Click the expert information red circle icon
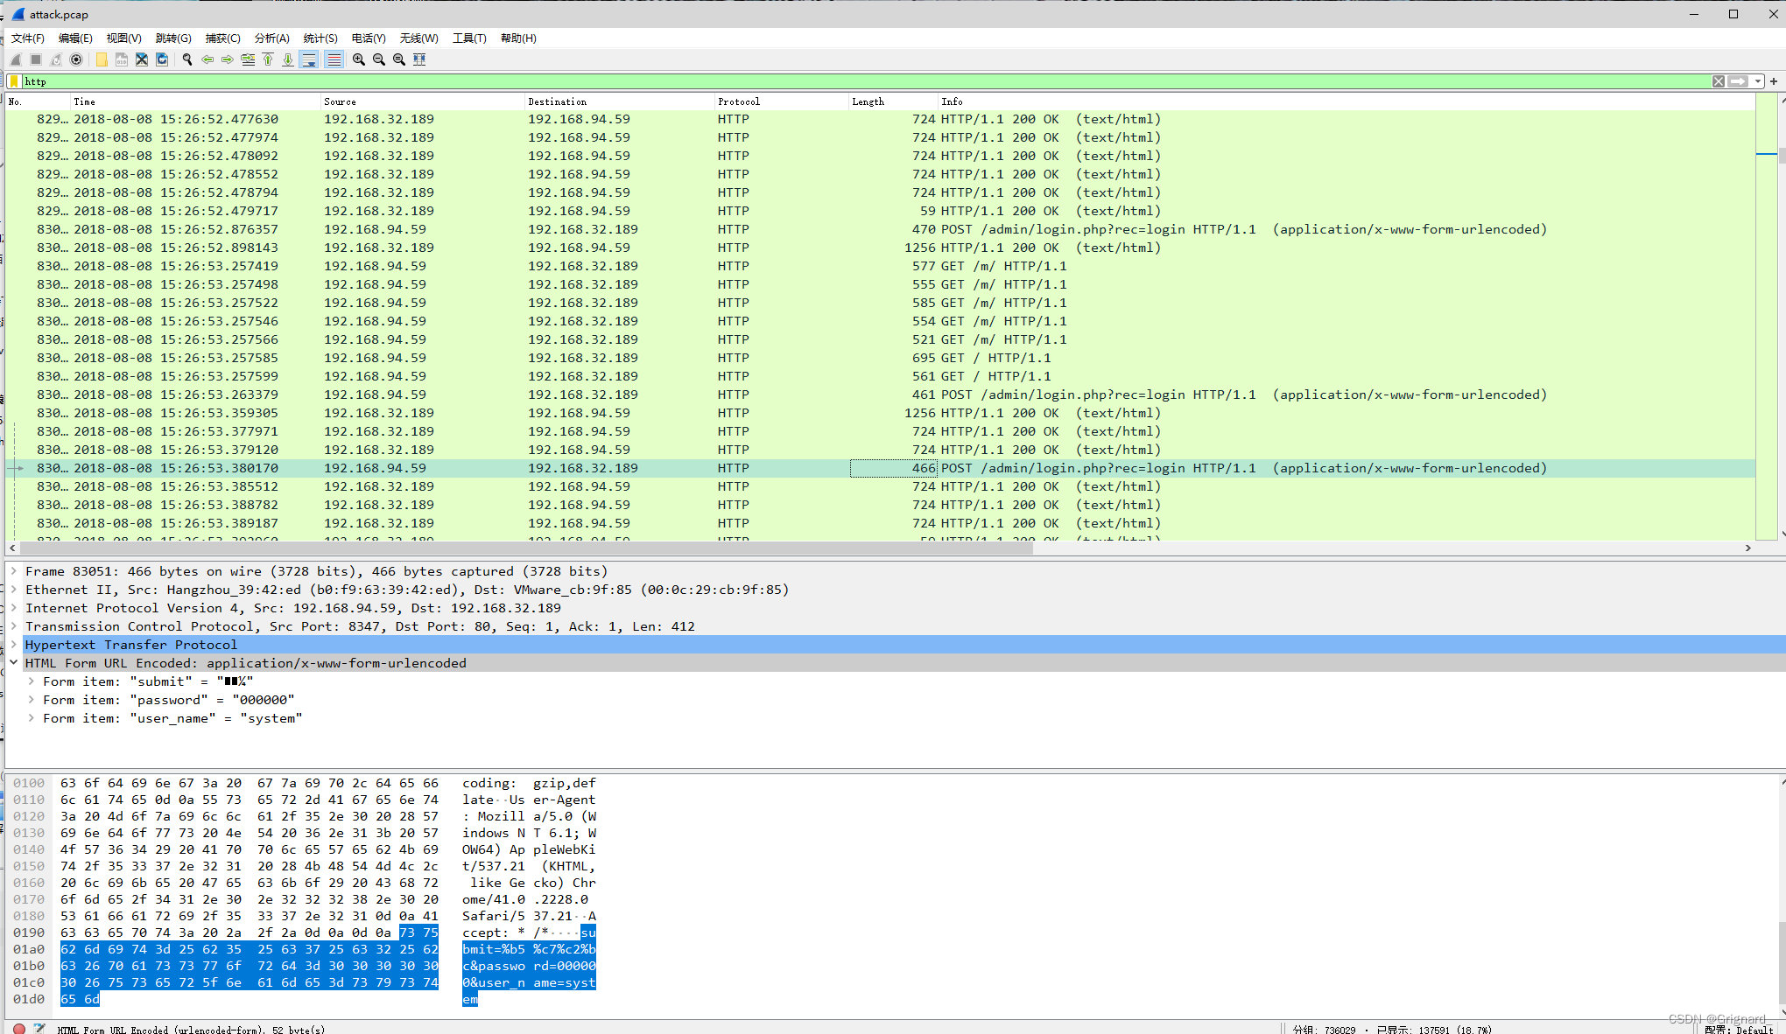The width and height of the screenshot is (1786, 1034). coord(19,1029)
